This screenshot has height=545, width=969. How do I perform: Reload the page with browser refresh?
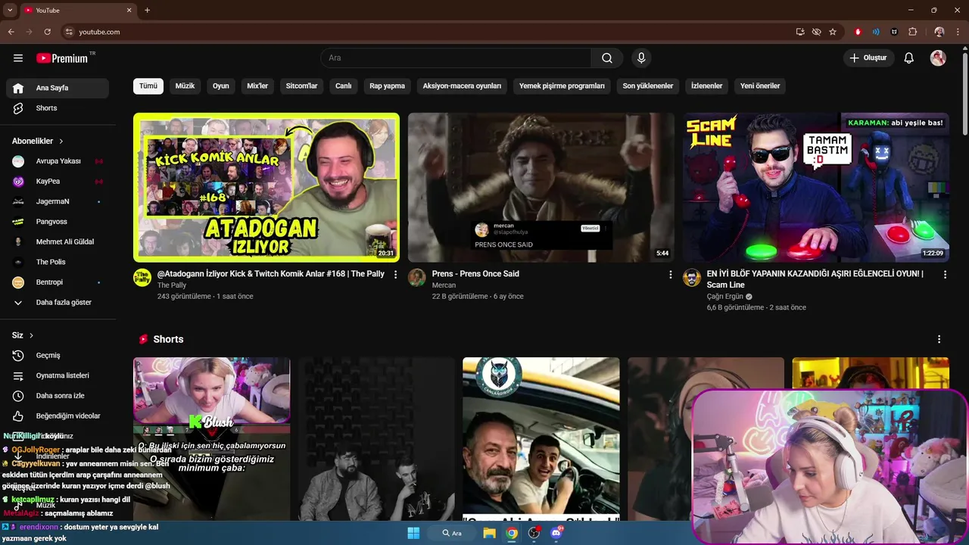[47, 32]
